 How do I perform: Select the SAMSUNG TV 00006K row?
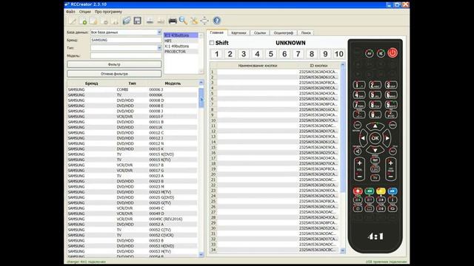click(133, 95)
